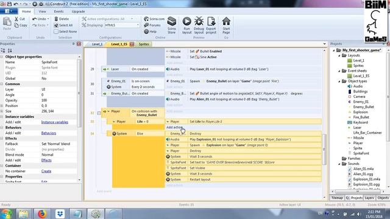Click Select All in ribbon
390x219 pixels.
(x=63, y=25)
